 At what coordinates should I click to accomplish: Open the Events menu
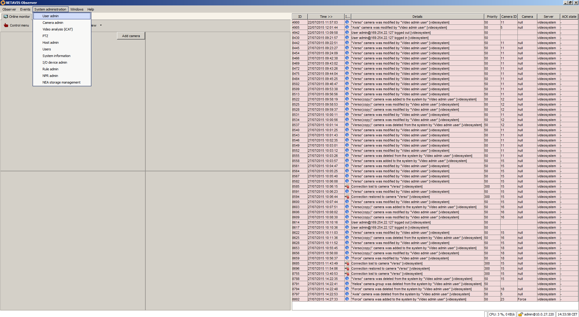tap(25, 9)
